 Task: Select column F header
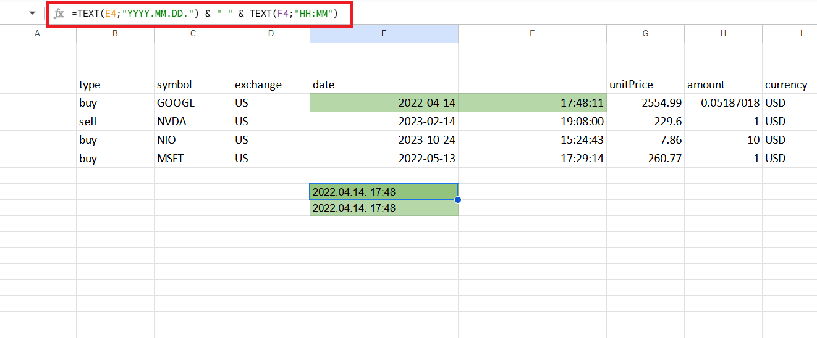tap(532, 34)
